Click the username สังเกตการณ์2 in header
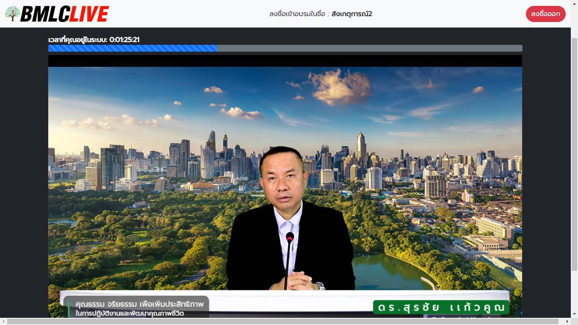The height and width of the screenshot is (325, 578). point(352,14)
